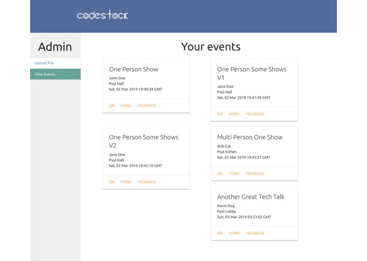367x261 pixels.
Task: Click the date Sat, 02 Mar 2019 19:40:34 GMT
Action: [136, 89]
